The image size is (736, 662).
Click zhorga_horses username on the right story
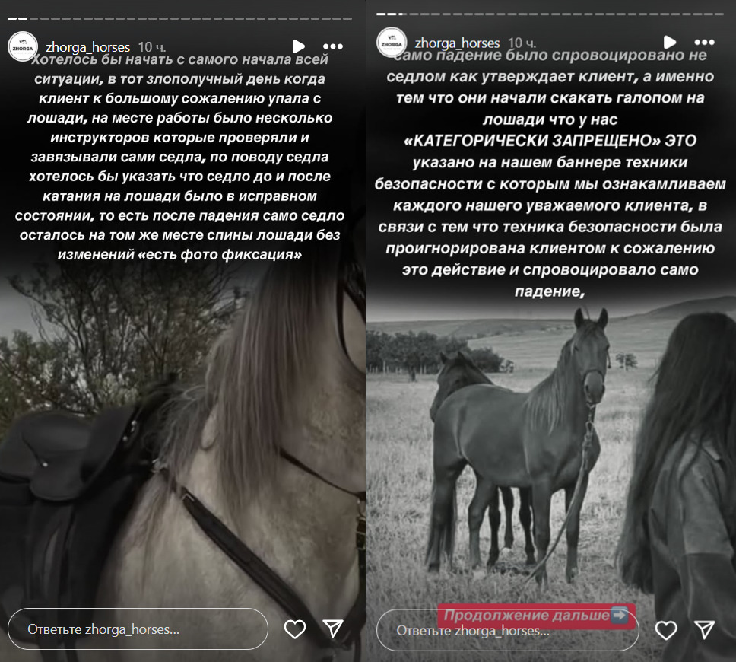[x=457, y=43]
